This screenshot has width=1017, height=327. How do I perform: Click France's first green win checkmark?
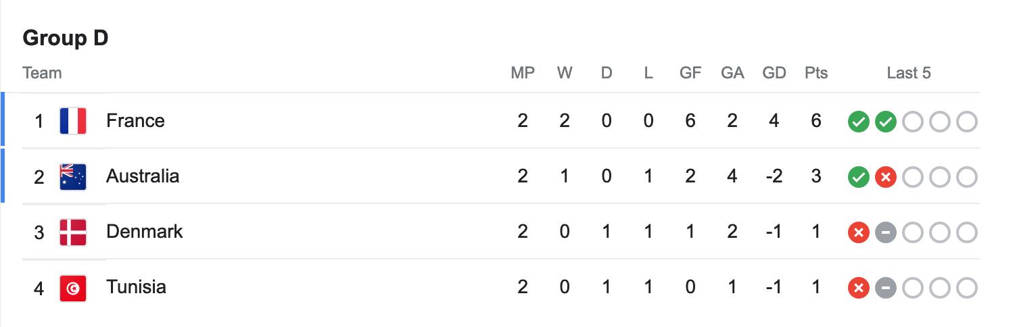pos(859,122)
